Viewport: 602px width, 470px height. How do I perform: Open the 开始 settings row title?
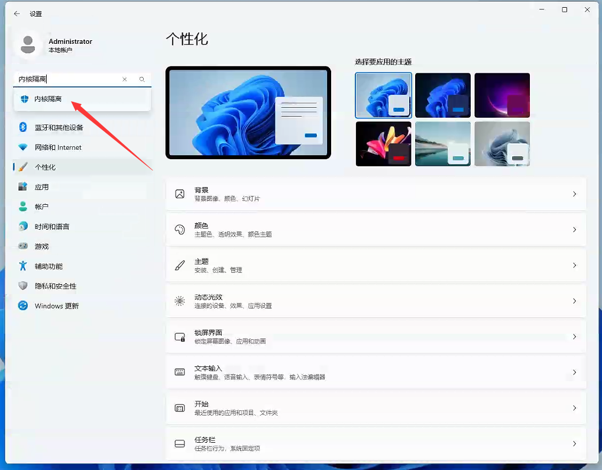pos(201,404)
